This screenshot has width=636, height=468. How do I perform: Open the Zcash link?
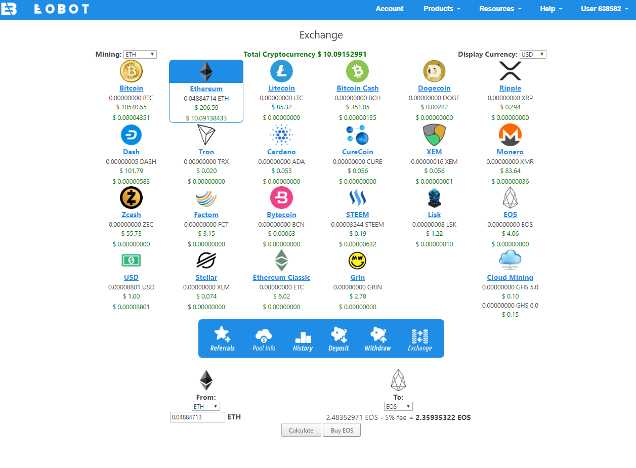click(131, 215)
